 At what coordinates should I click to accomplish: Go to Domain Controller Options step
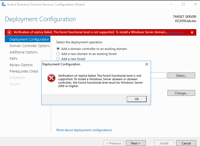[30, 46]
